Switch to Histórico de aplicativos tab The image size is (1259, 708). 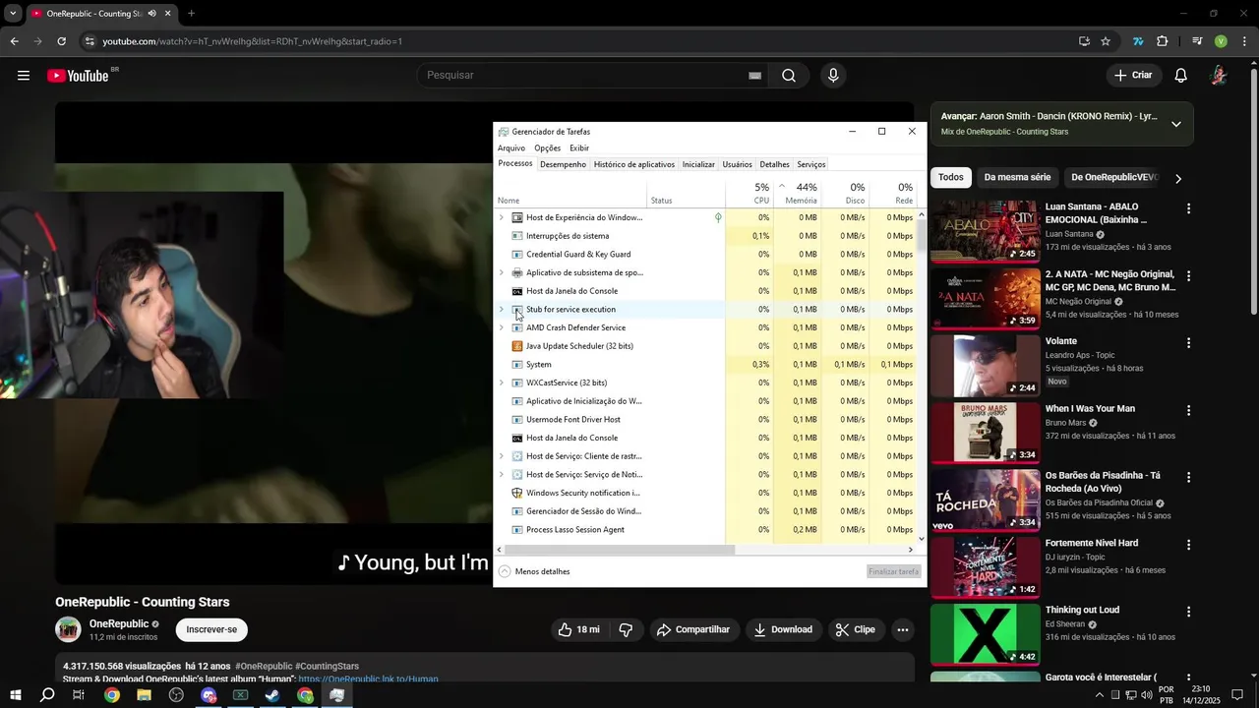click(x=634, y=164)
